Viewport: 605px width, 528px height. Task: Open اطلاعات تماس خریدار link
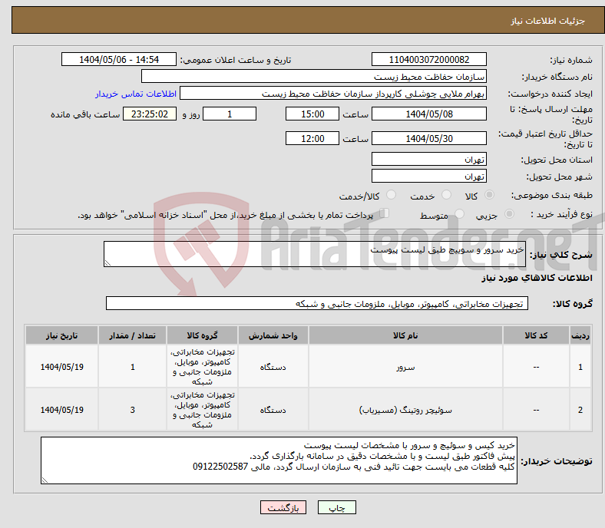pyautogui.click(x=136, y=94)
